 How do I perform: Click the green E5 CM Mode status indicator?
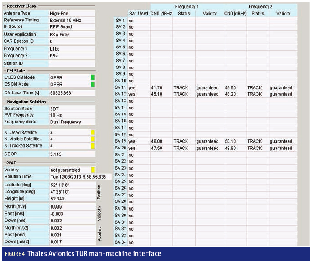click(x=93, y=84)
